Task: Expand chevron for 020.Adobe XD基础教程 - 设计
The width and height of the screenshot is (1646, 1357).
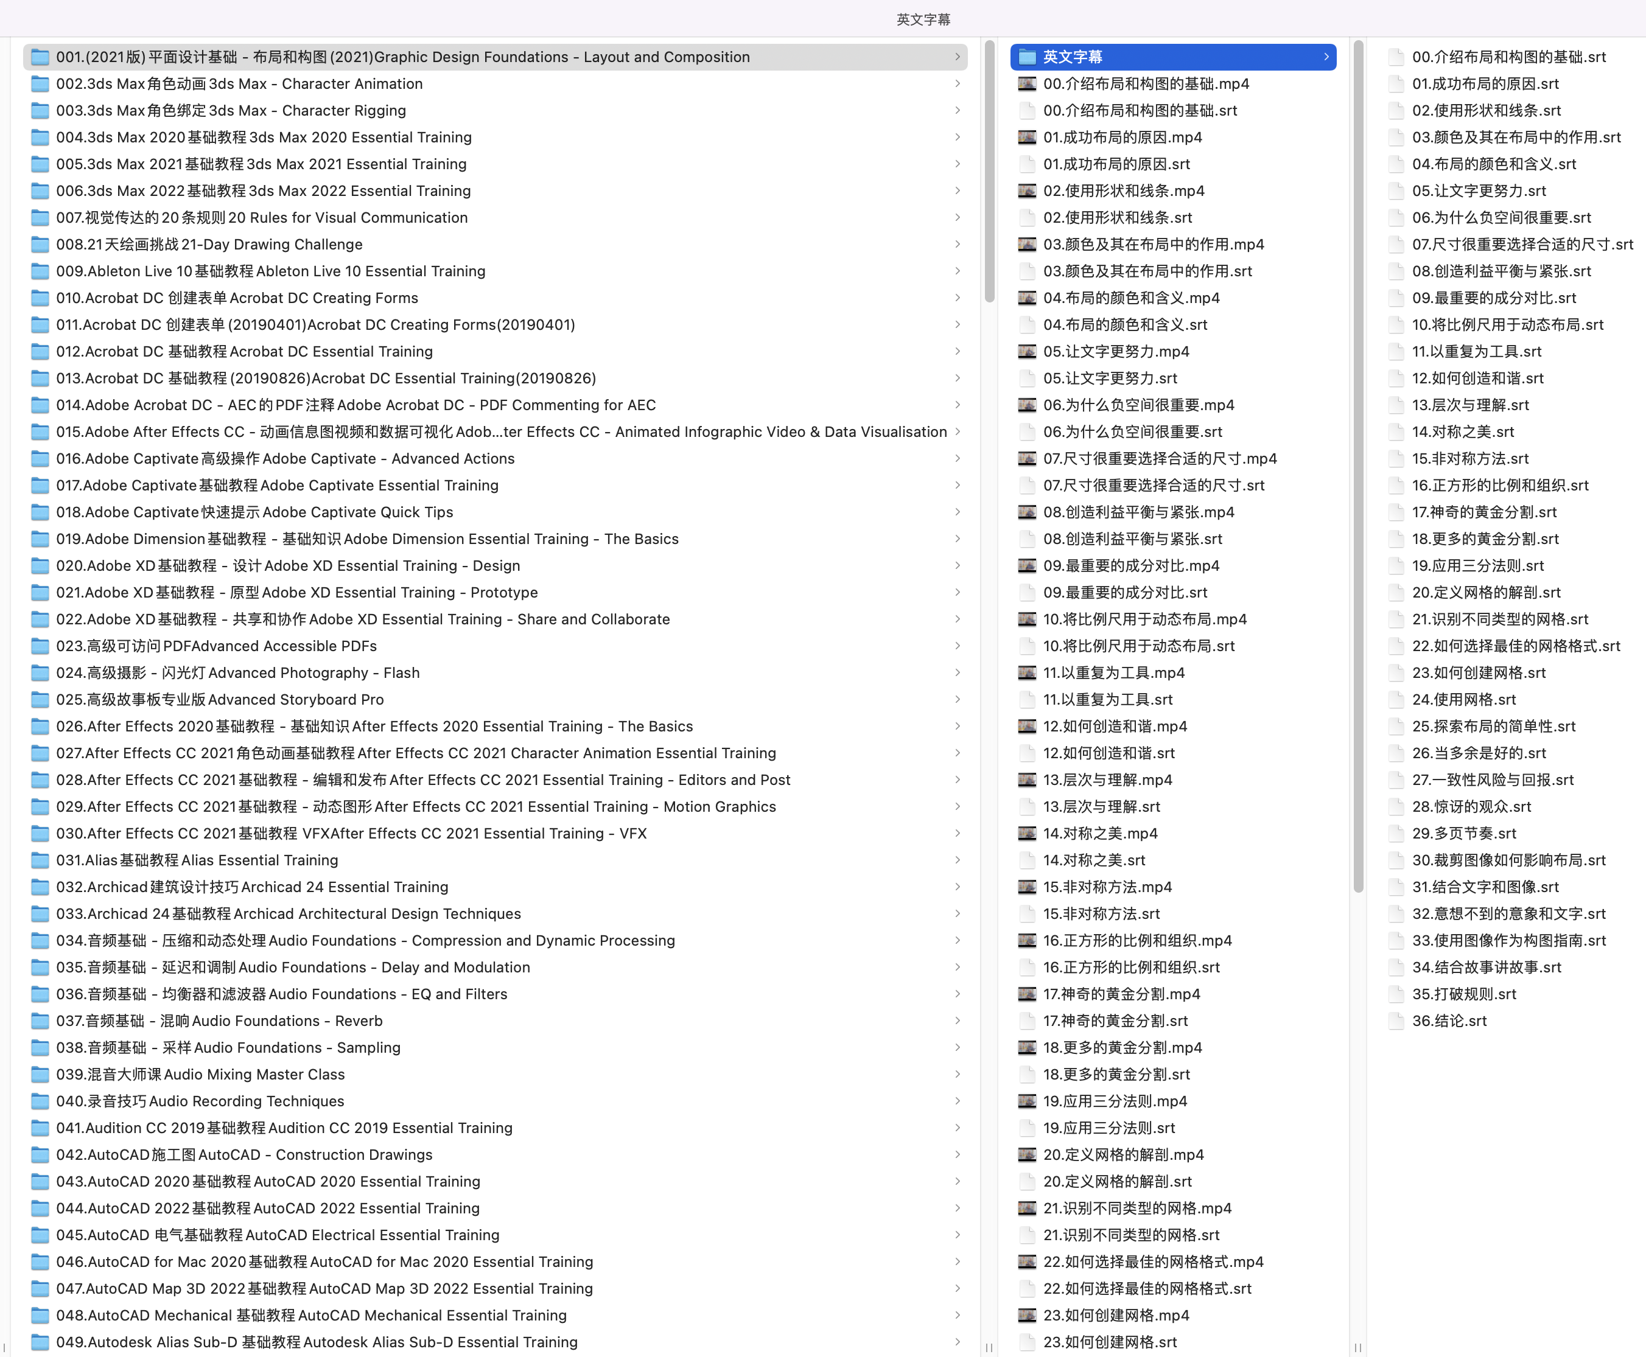Action: [x=957, y=566]
